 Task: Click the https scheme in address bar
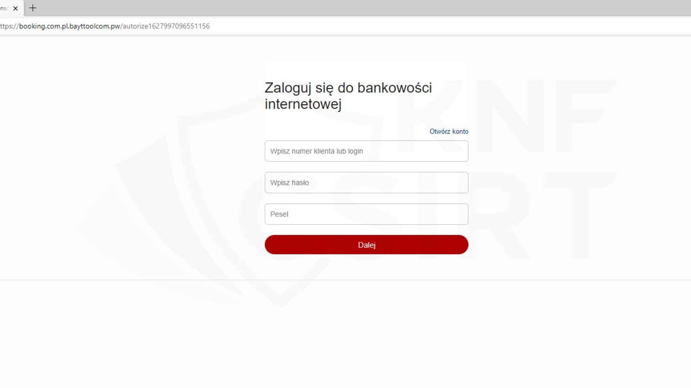[6, 26]
